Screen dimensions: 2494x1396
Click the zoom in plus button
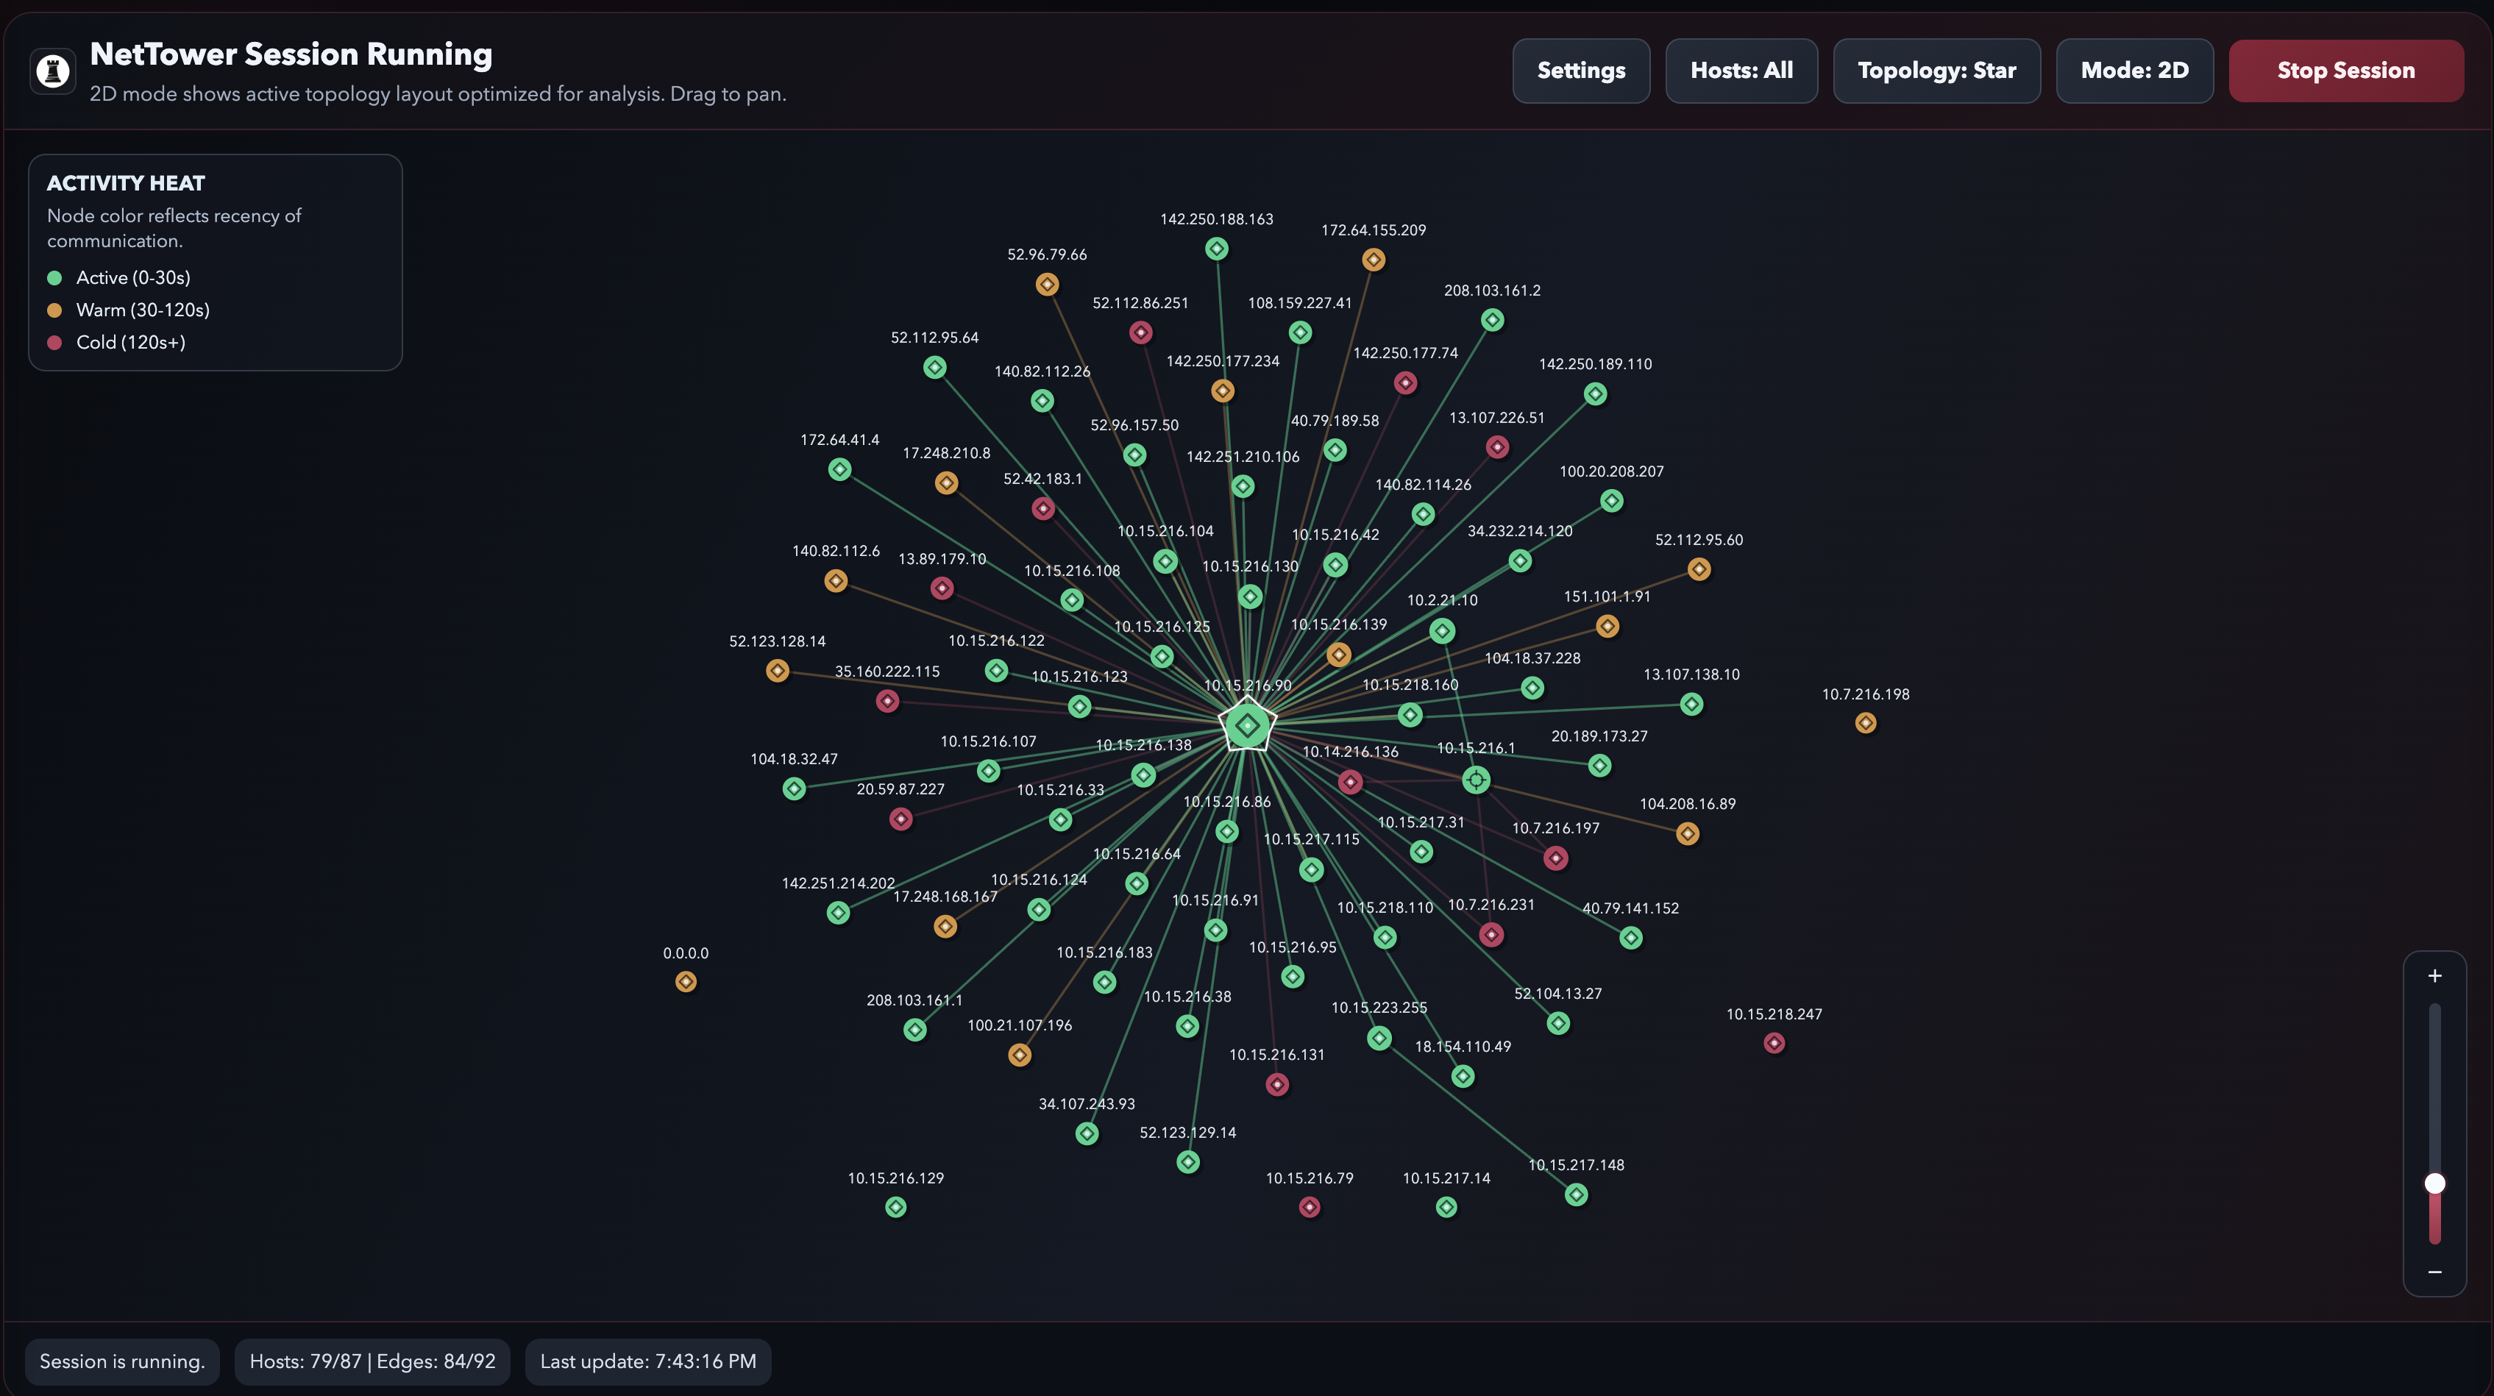click(x=2434, y=976)
